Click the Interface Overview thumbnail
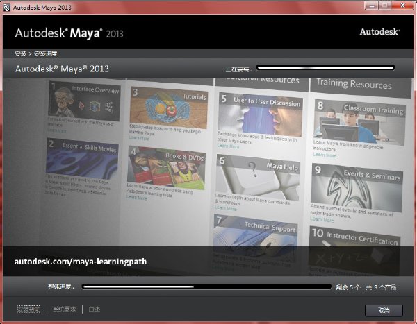Screen dimensions: 417x324 coord(84,101)
